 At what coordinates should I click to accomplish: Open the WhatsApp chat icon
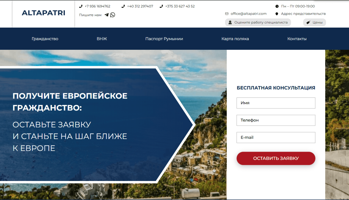click(112, 15)
